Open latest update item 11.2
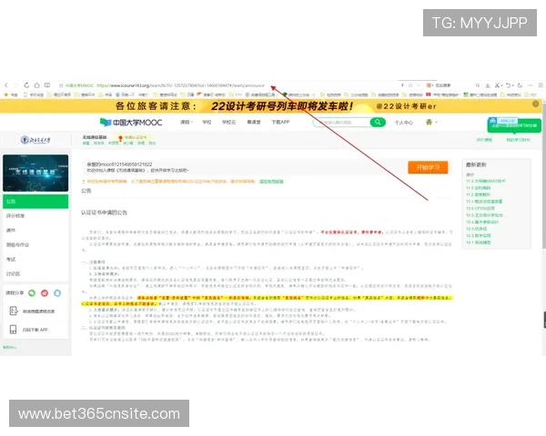546x436 pixels. click(x=479, y=194)
